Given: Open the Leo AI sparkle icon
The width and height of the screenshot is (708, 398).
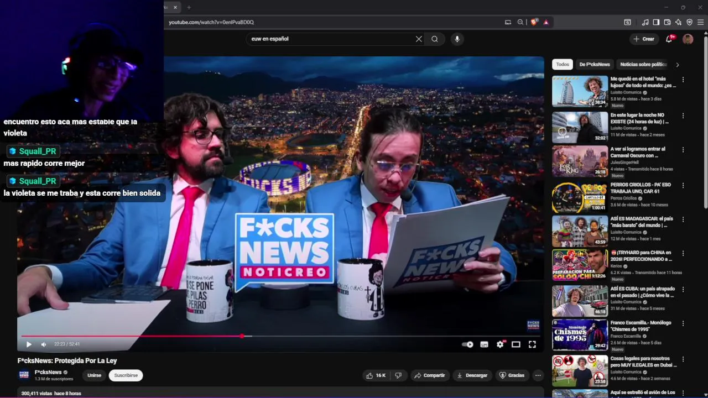Looking at the screenshot, I should (678, 22).
